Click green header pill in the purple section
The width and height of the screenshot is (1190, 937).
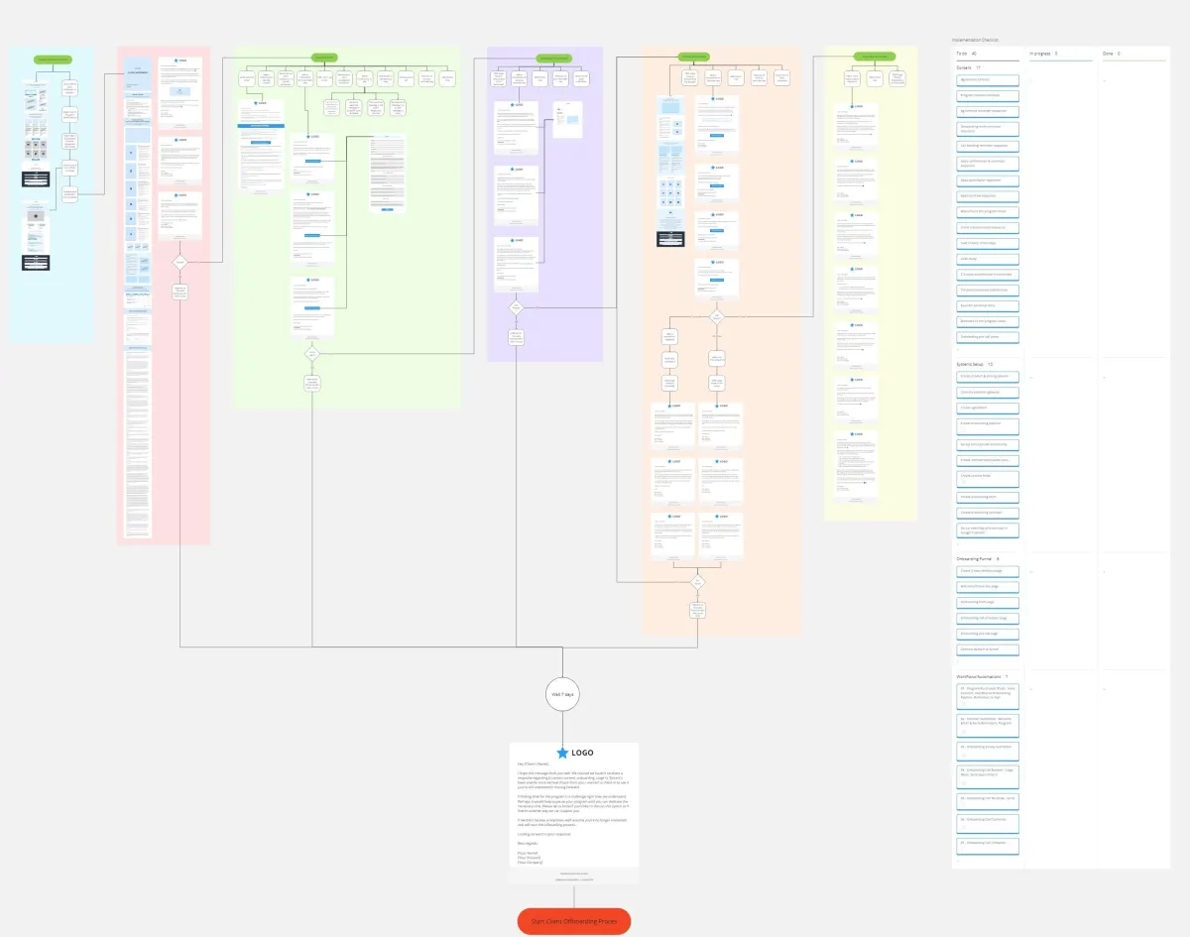pos(552,59)
